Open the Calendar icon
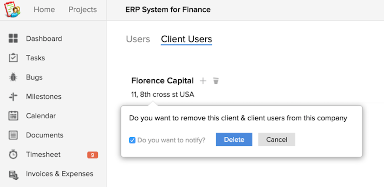 [x=13, y=116]
